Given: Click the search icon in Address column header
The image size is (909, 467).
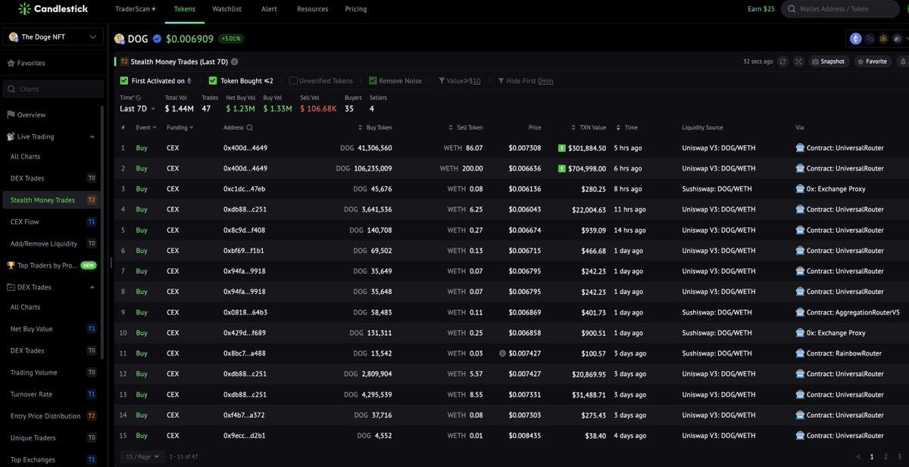Looking at the screenshot, I should pos(250,127).
